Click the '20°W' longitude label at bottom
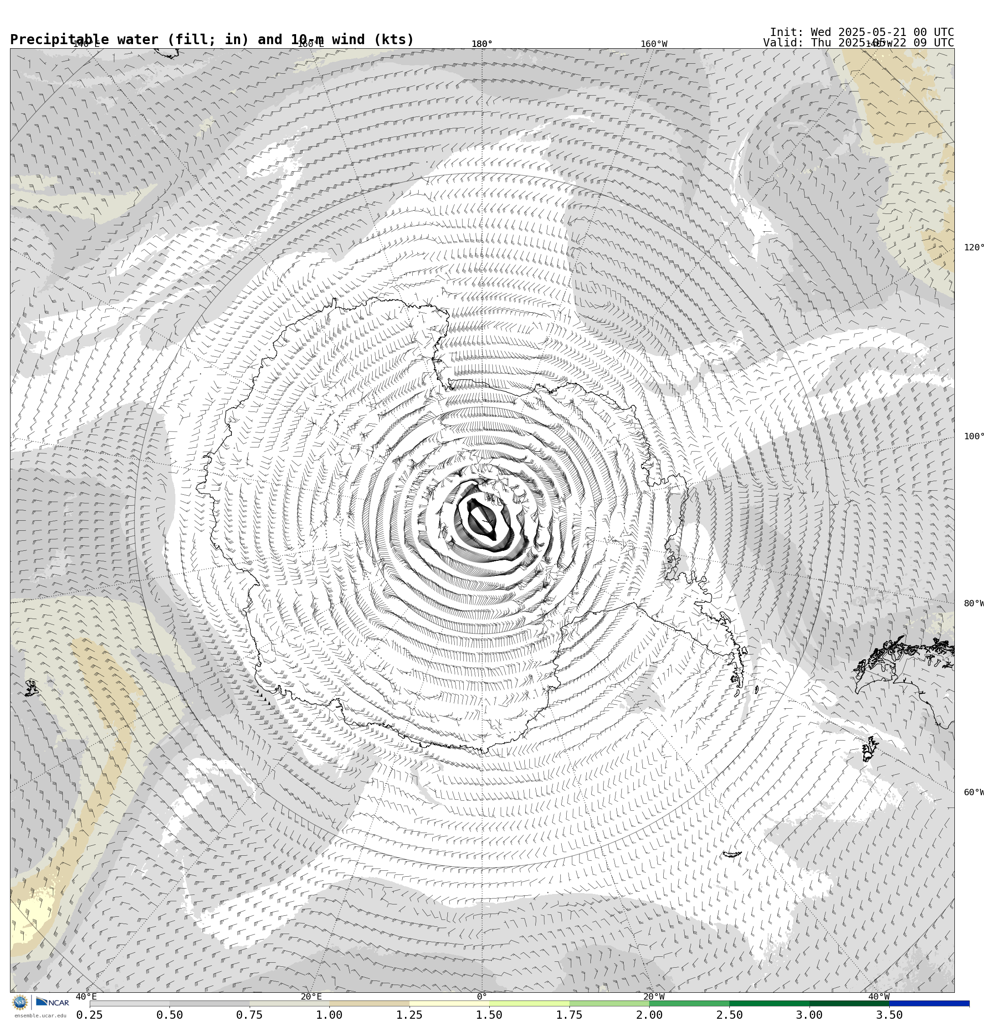 point(654,997)
